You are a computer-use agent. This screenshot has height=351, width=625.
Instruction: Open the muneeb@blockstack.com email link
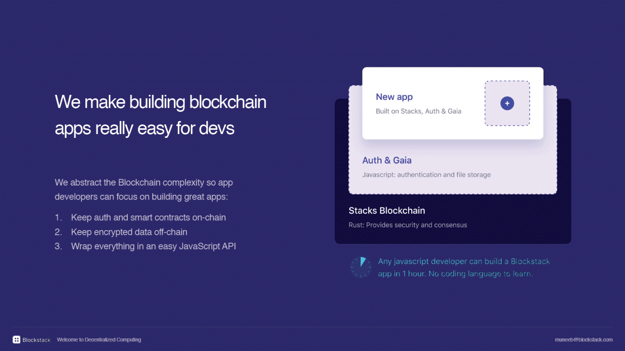[x=584, y=339]
